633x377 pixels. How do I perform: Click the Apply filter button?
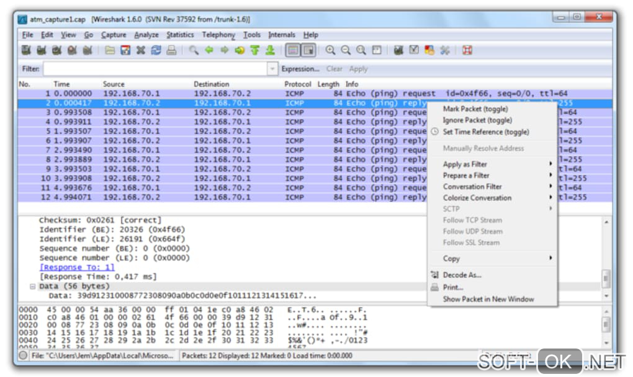pyautogui.click(x=359, y=69)
